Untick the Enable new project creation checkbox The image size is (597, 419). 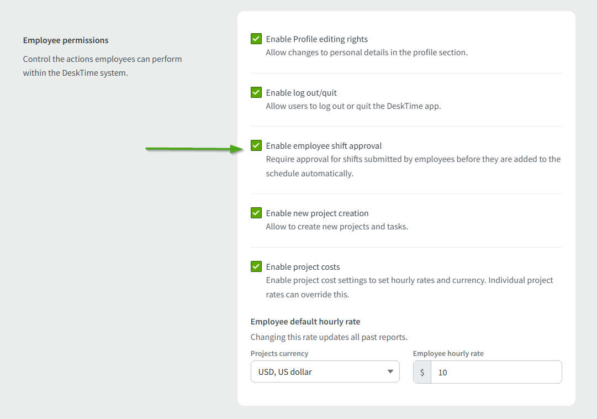coord(256,213)
